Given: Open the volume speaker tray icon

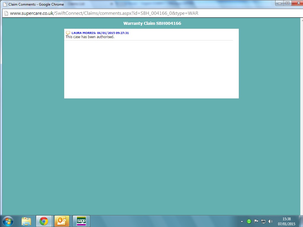Looking at the screenshot, I should click(270, 221).
